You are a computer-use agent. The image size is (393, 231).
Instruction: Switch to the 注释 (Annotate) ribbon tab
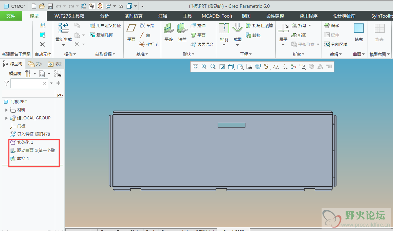tap(163, 16)
